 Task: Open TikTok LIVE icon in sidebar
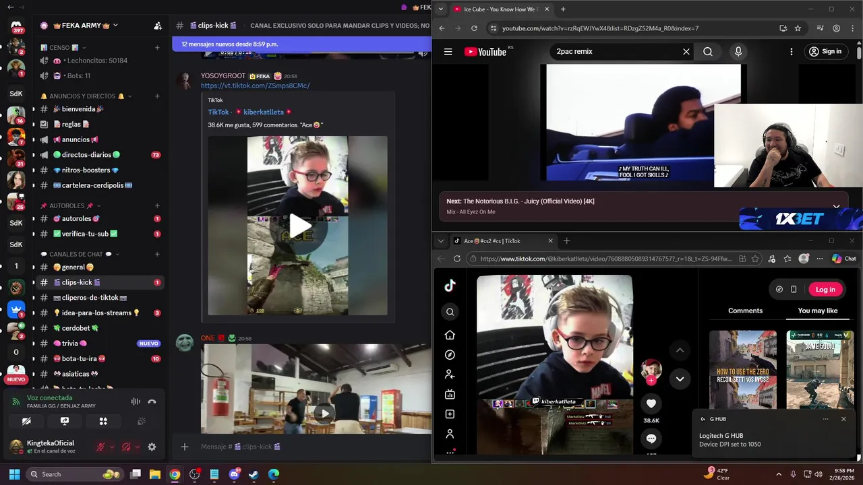(x=450, y=394)
